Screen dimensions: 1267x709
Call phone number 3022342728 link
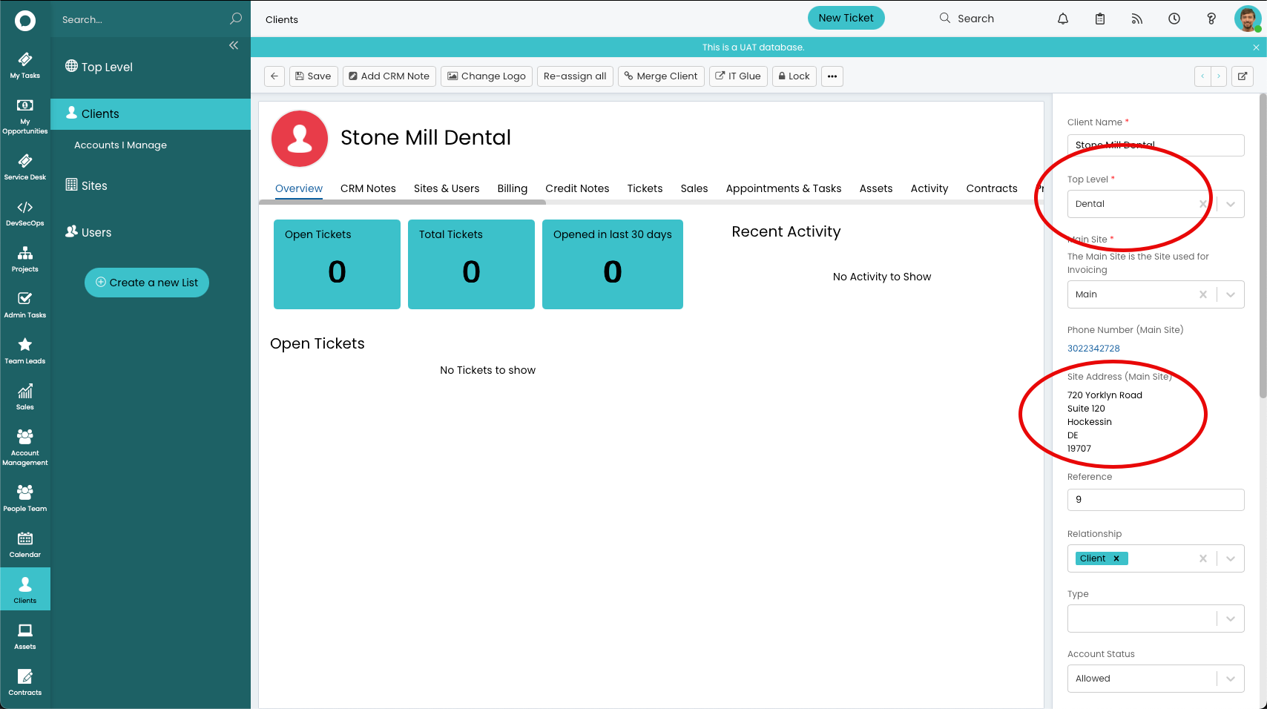pos(1093,349)
